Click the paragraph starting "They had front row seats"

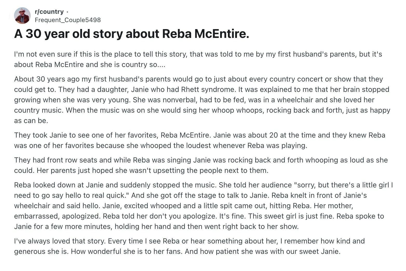pyautogui.click(x=201, y=165)
